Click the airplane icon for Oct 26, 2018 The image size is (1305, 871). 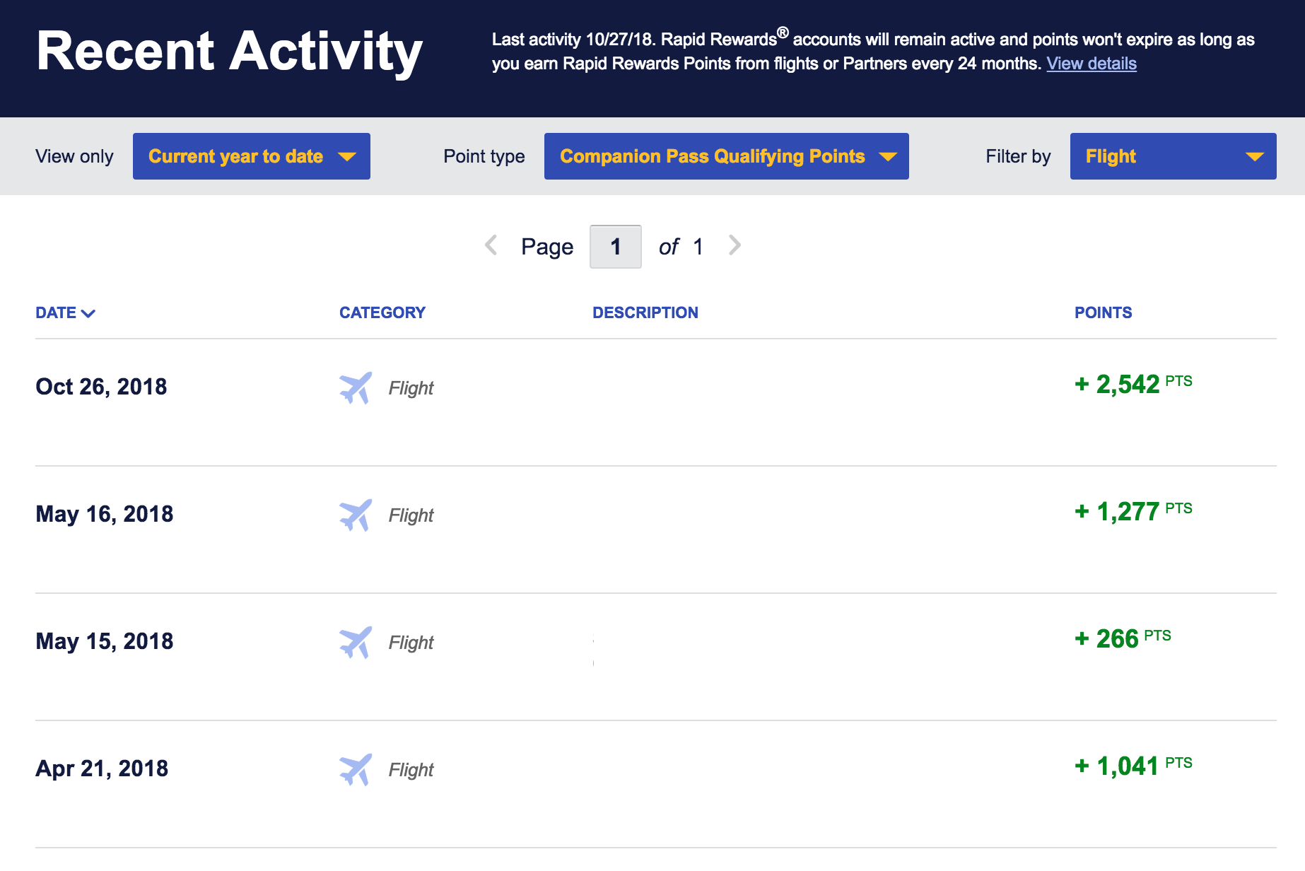355,387
